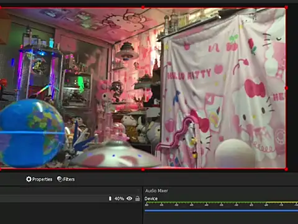
Task: Select the source row in Sources list
Action: tap(70, 198)
